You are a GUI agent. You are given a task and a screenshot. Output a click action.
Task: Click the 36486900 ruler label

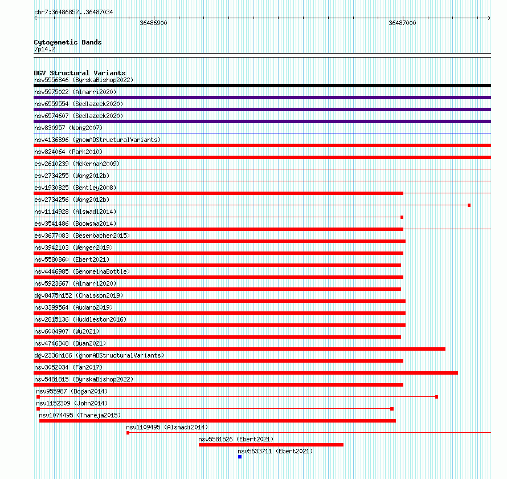(154, 23)
